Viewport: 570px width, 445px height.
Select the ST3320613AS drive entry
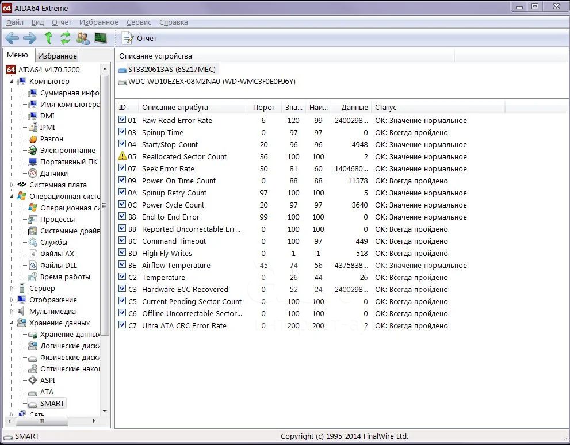(168, 69)
